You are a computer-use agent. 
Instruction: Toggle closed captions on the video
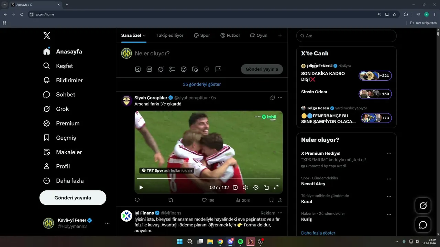coord(235,188)
